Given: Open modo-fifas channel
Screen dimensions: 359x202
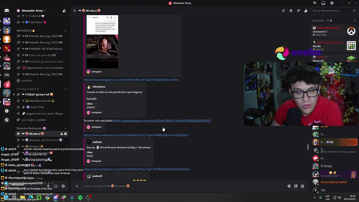Looking at the screenshot, I should [42, 107].
